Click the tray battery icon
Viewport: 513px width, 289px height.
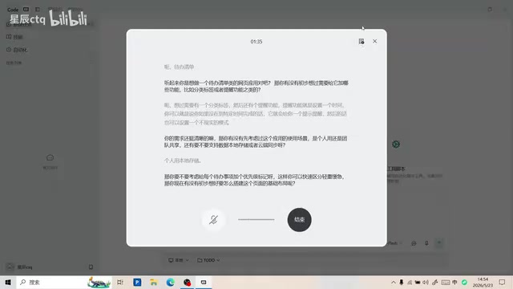(418, 282)
